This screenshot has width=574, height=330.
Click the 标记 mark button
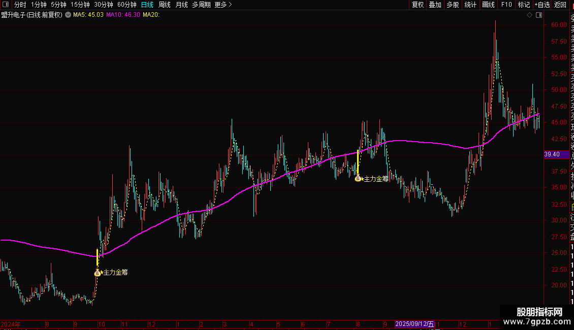524,5
